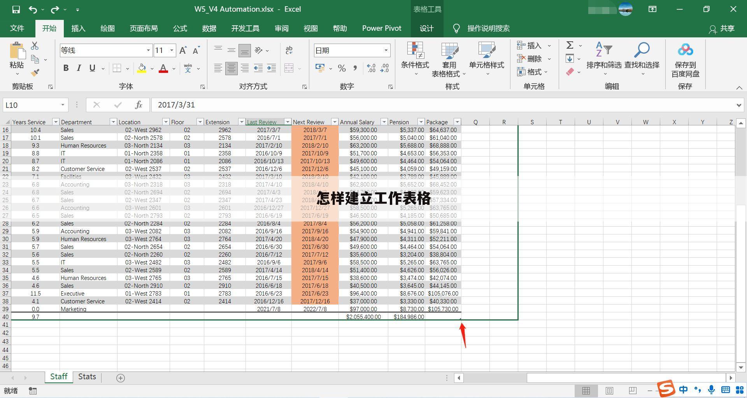747x398 pixels.
Task: Open Last Review column filter dropdown
Action: (x=288, y=122)
